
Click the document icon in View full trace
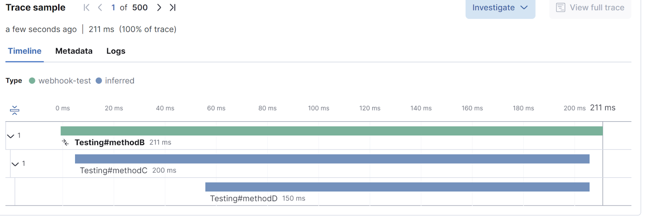click(560, 8)
